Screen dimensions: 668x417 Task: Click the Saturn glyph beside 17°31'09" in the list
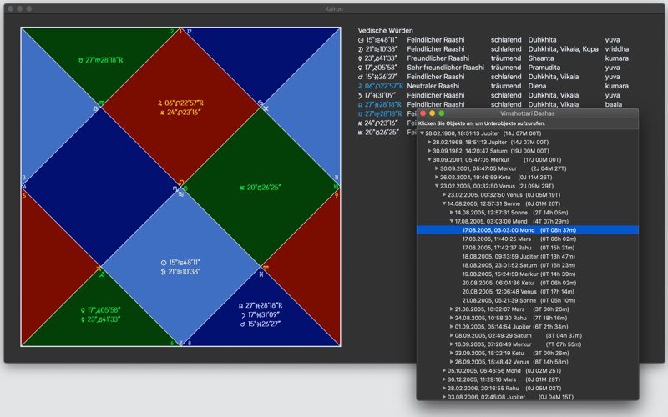[361, 95]
